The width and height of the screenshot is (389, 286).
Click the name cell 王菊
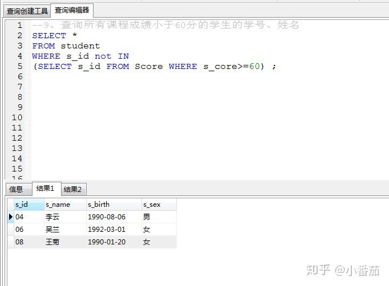(x=65, y=242)
